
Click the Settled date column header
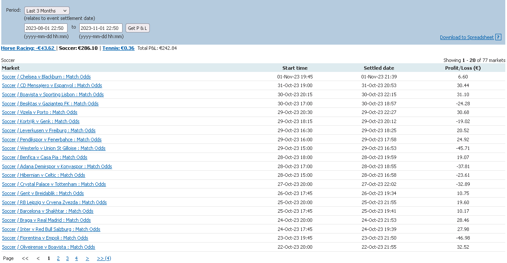tap(379, 68)
